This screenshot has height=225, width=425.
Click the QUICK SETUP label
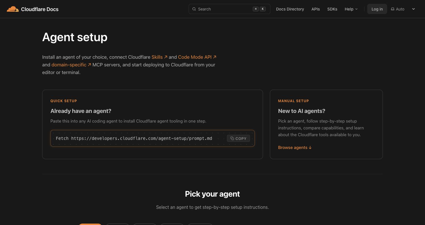pos(64,101)
